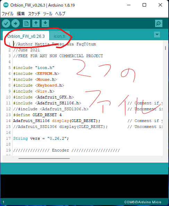Click the #include <EEPROM.h> line
The width and height of the screenshot is (169, 206).
(36, 74)
